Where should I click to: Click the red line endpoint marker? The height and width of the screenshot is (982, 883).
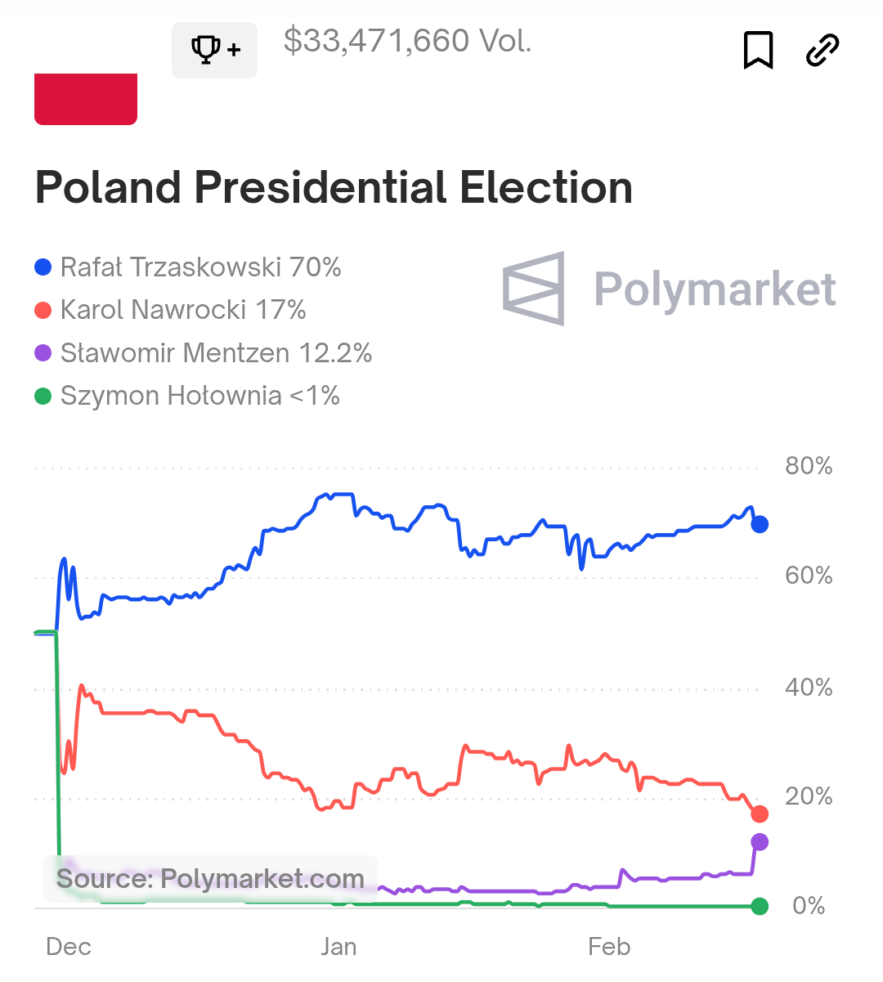click(x=760, y=814)
